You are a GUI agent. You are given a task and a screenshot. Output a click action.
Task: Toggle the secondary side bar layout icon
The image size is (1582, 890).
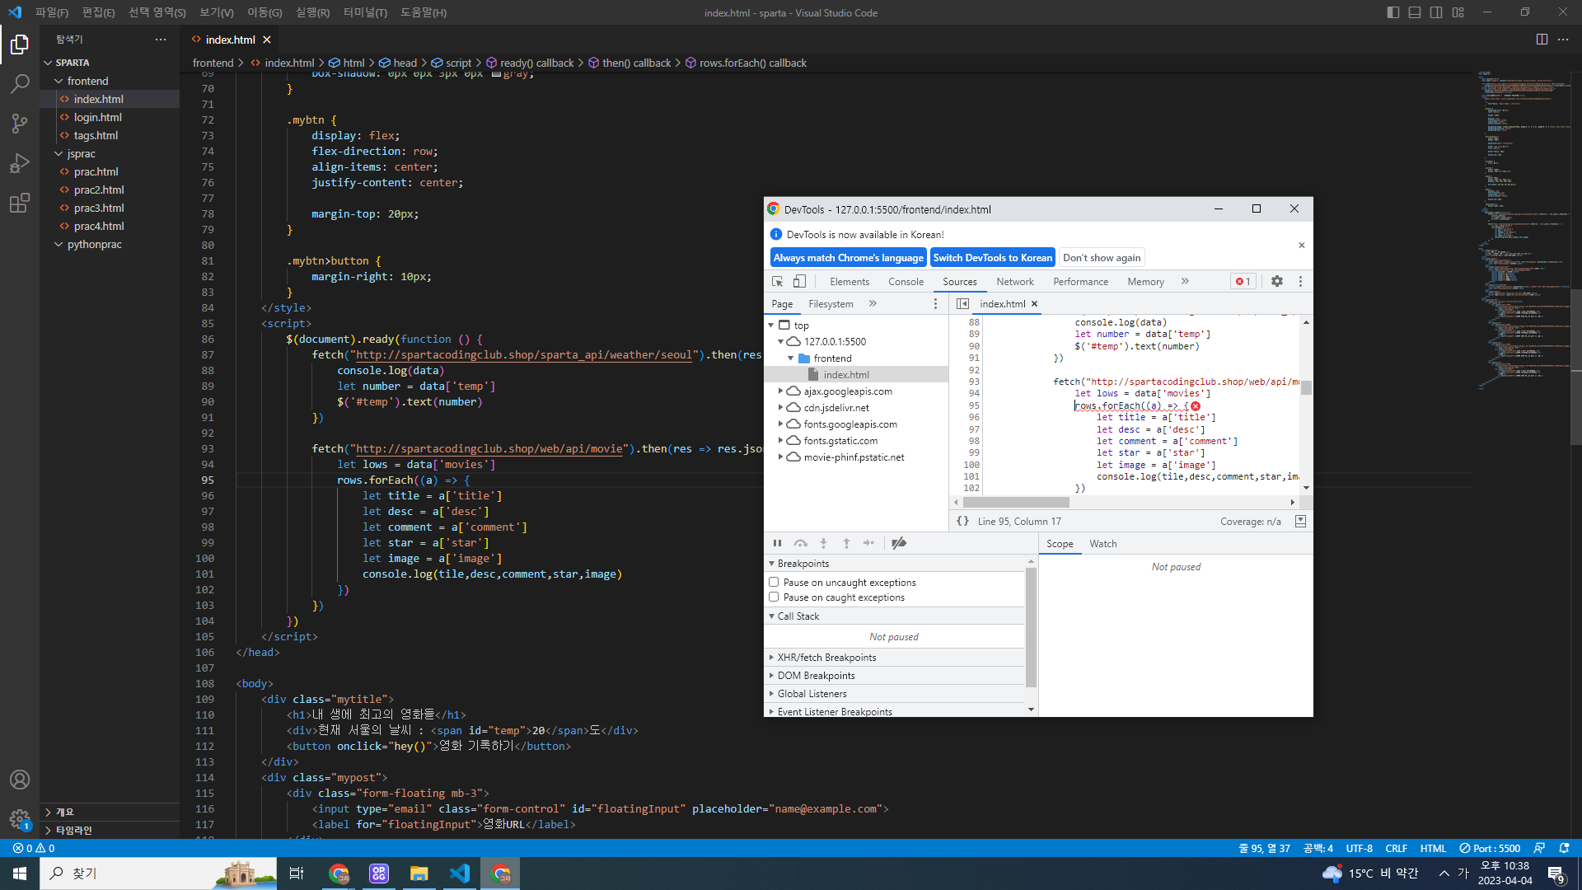pyautogui.click(x=1436, y=12)
